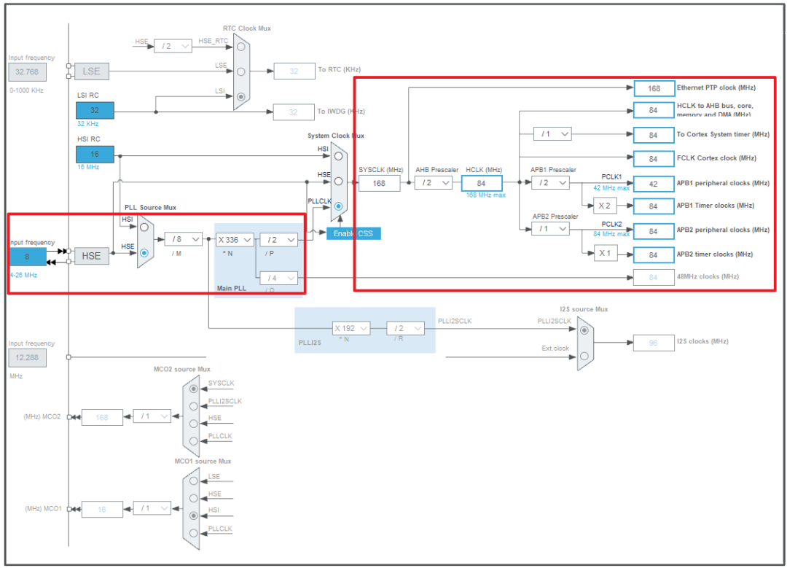Select Ext.clock in I2S source Mux
Viewport: 787px width, 568px height.
[584, 356]
